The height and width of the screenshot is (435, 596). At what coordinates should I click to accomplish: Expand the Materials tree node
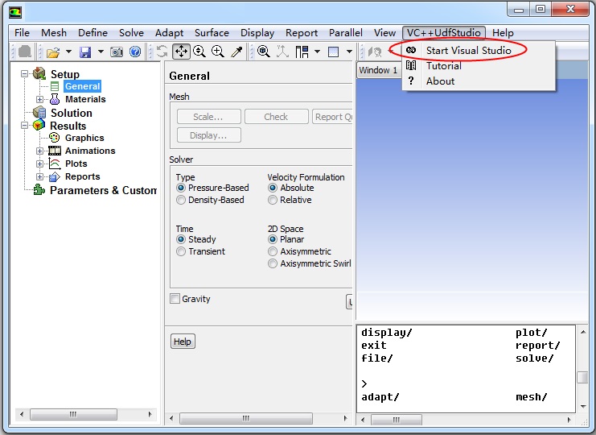pos(40,99)
